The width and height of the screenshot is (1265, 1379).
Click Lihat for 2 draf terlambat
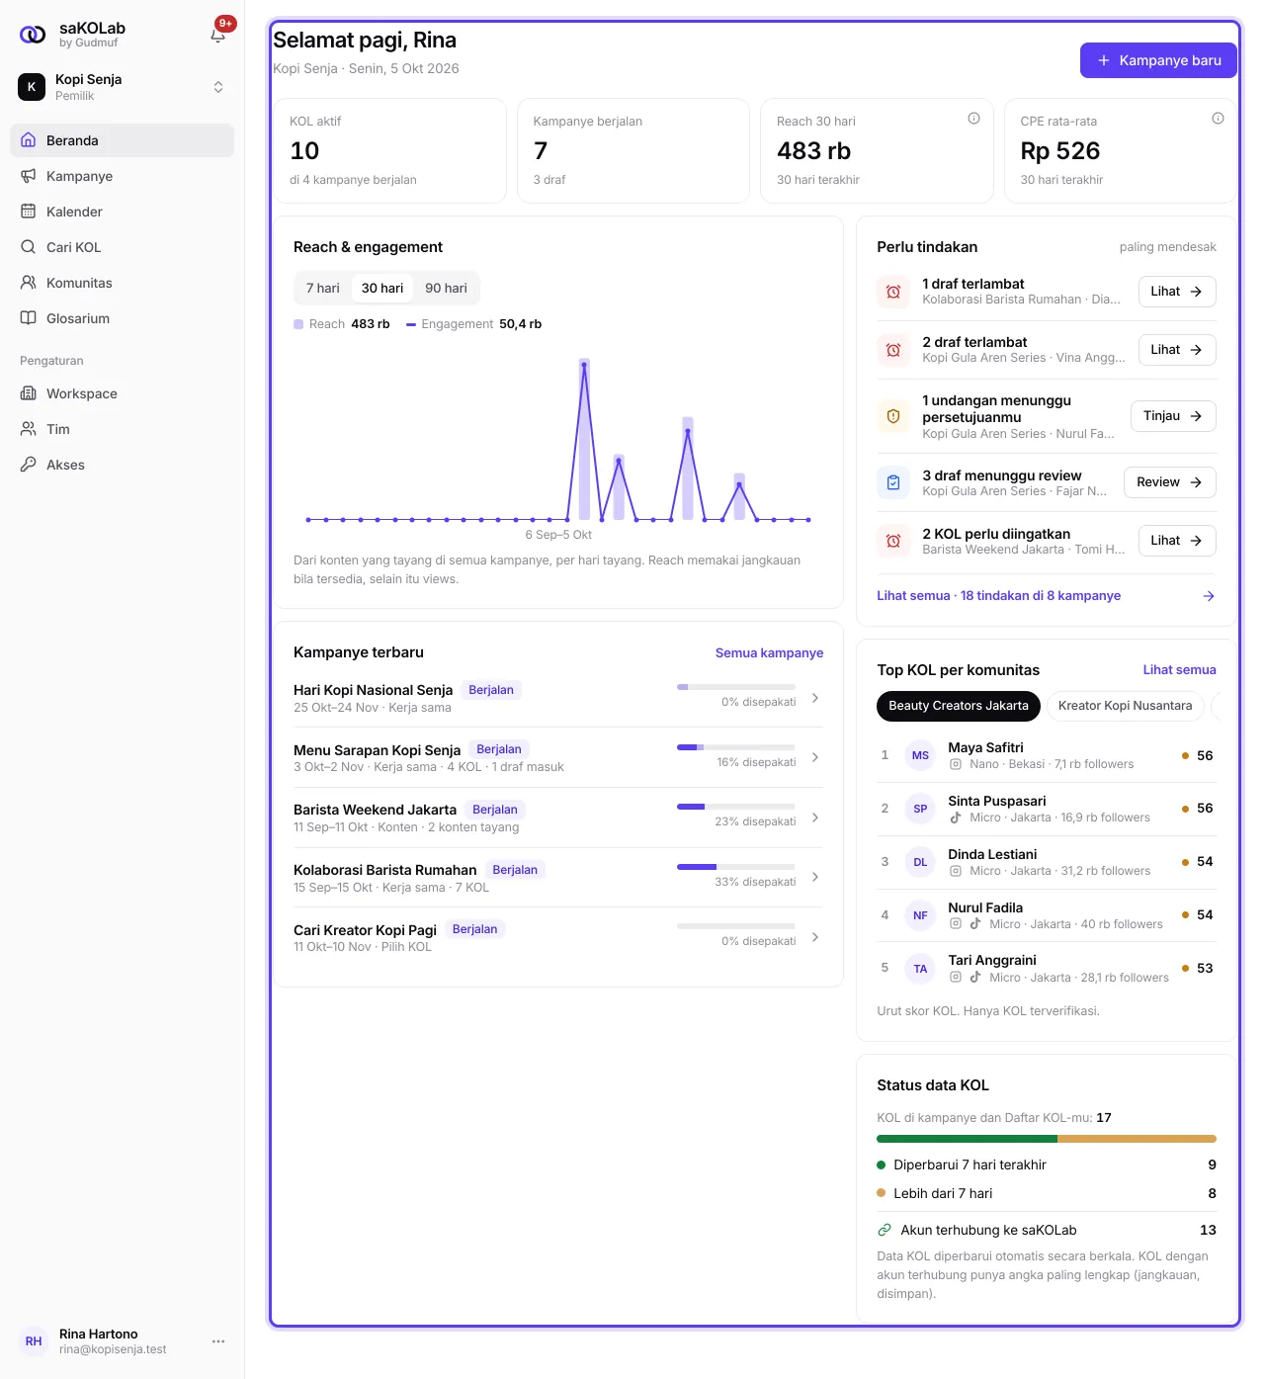(1177, 350)
